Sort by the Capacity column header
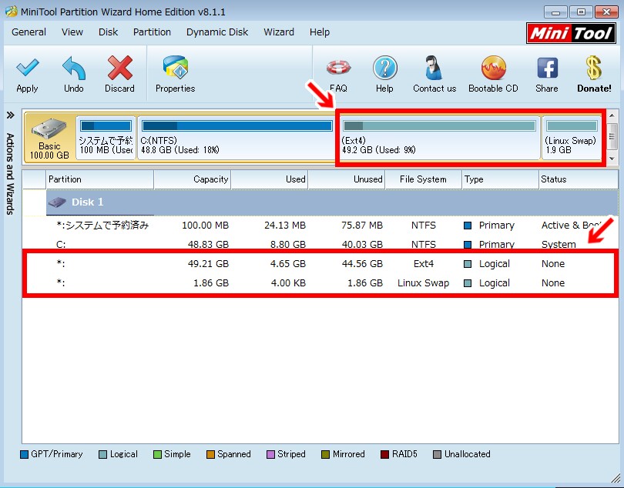 coord(193,179)
